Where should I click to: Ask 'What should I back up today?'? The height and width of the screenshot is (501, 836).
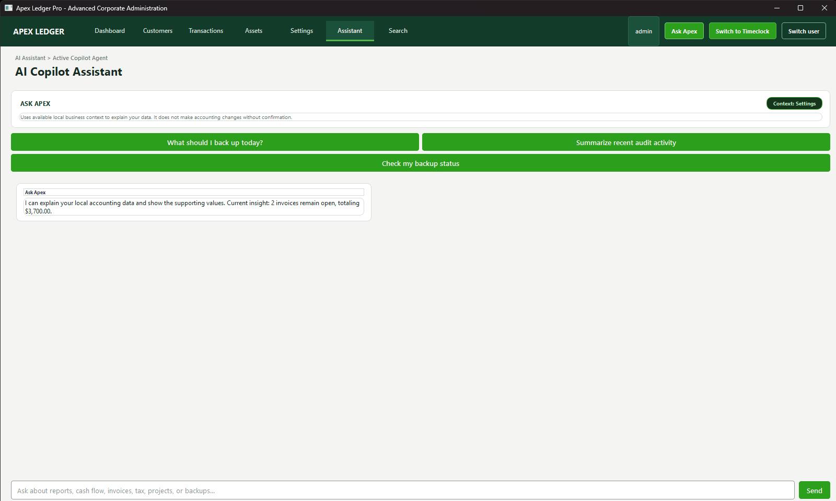click(x=215, y=142)
